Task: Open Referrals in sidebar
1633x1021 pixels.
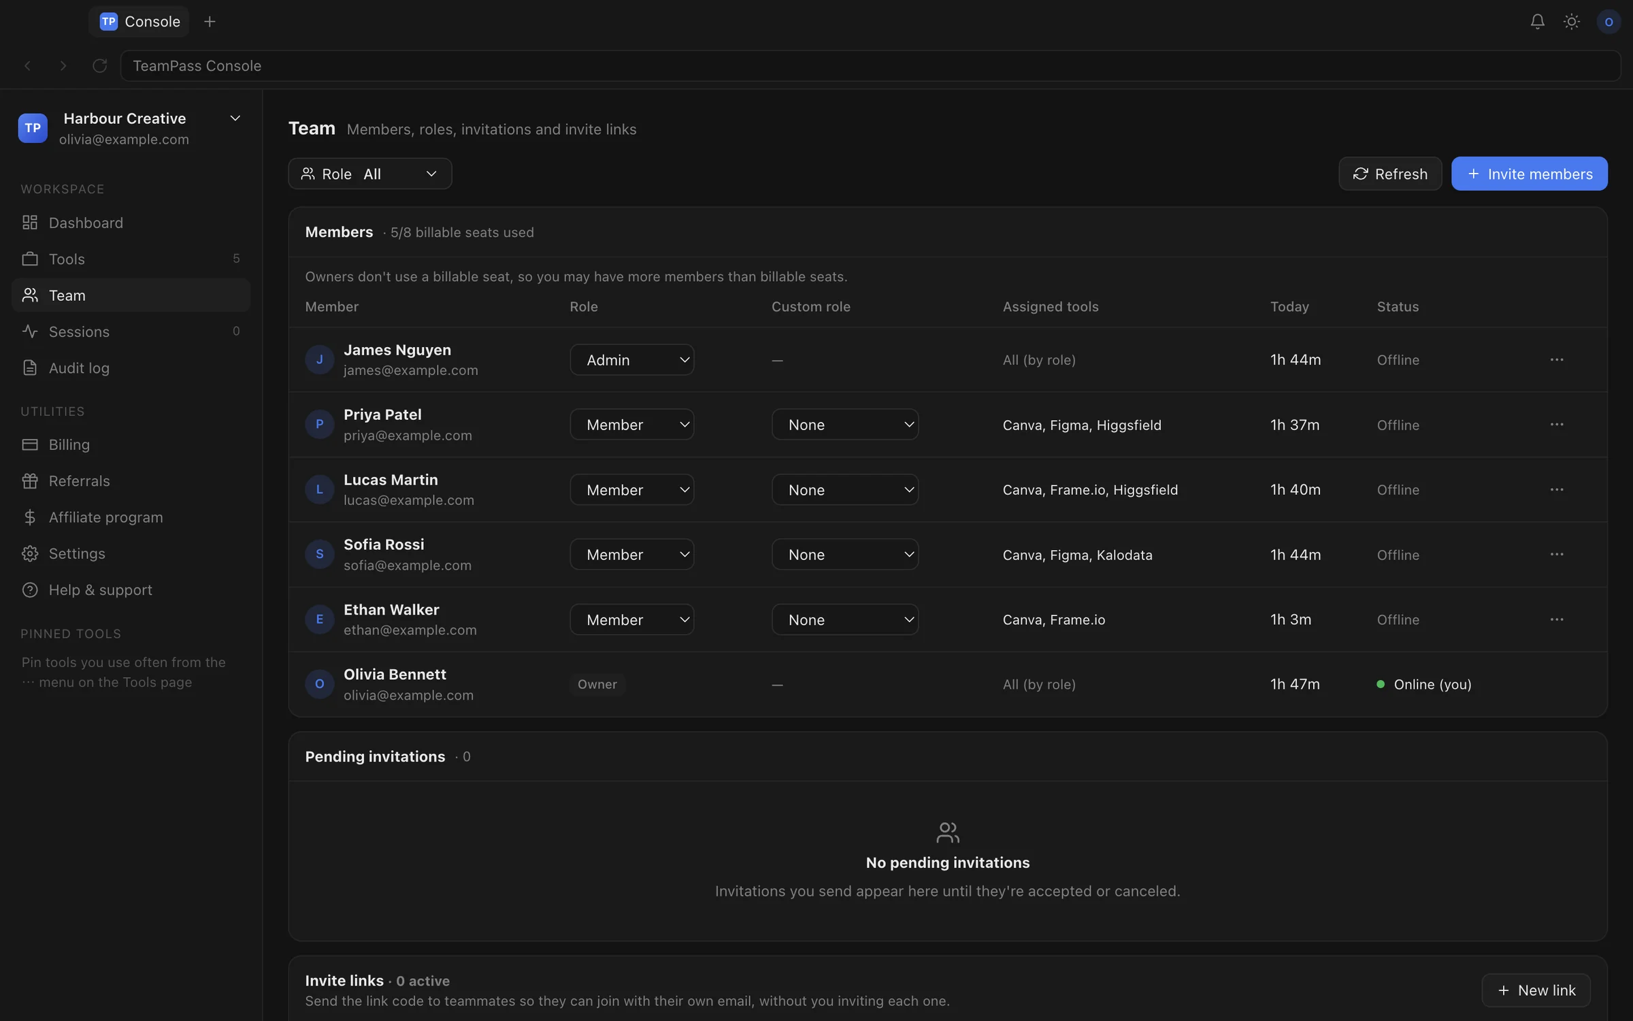Action: pyautogui.click(x=131, y=481)
